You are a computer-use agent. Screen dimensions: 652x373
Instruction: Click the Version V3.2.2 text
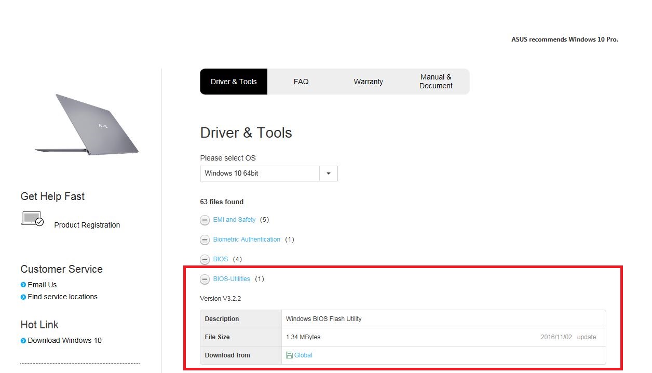coord(221,299)
